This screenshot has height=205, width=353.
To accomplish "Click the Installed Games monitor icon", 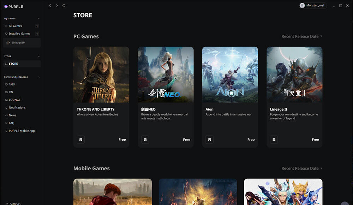I will tap(6, 34).
